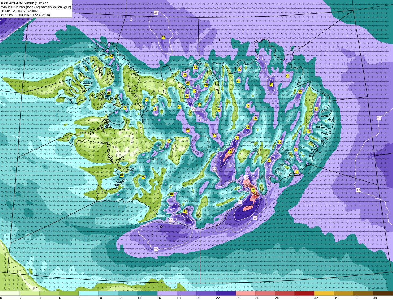Viewport: 393px width, 300px height.
Task: Click the 'UWC/ECDS: Vindur (10m) og' title line
Action: (x=25, y=3)
